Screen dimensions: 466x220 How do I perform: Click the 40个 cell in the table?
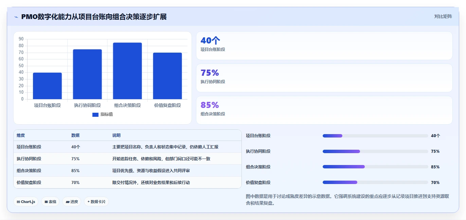(x=76, y=147)
